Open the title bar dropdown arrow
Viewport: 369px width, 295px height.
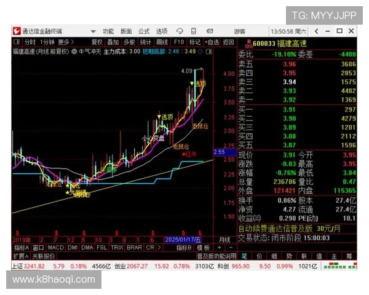pos(93,31)
